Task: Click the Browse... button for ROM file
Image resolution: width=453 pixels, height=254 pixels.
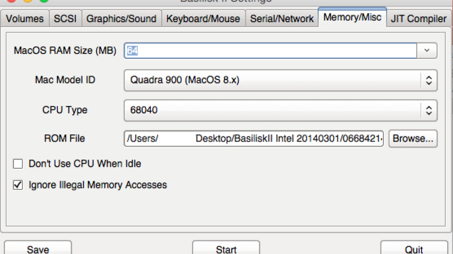Action: pyautogui.click(x=413, y=138)
